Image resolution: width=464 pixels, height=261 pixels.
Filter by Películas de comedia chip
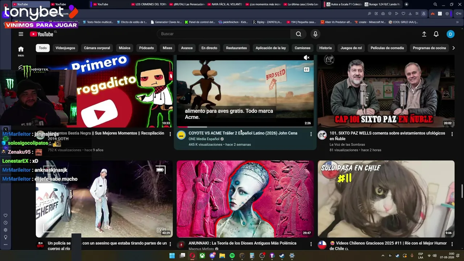(x=387, y=48)
